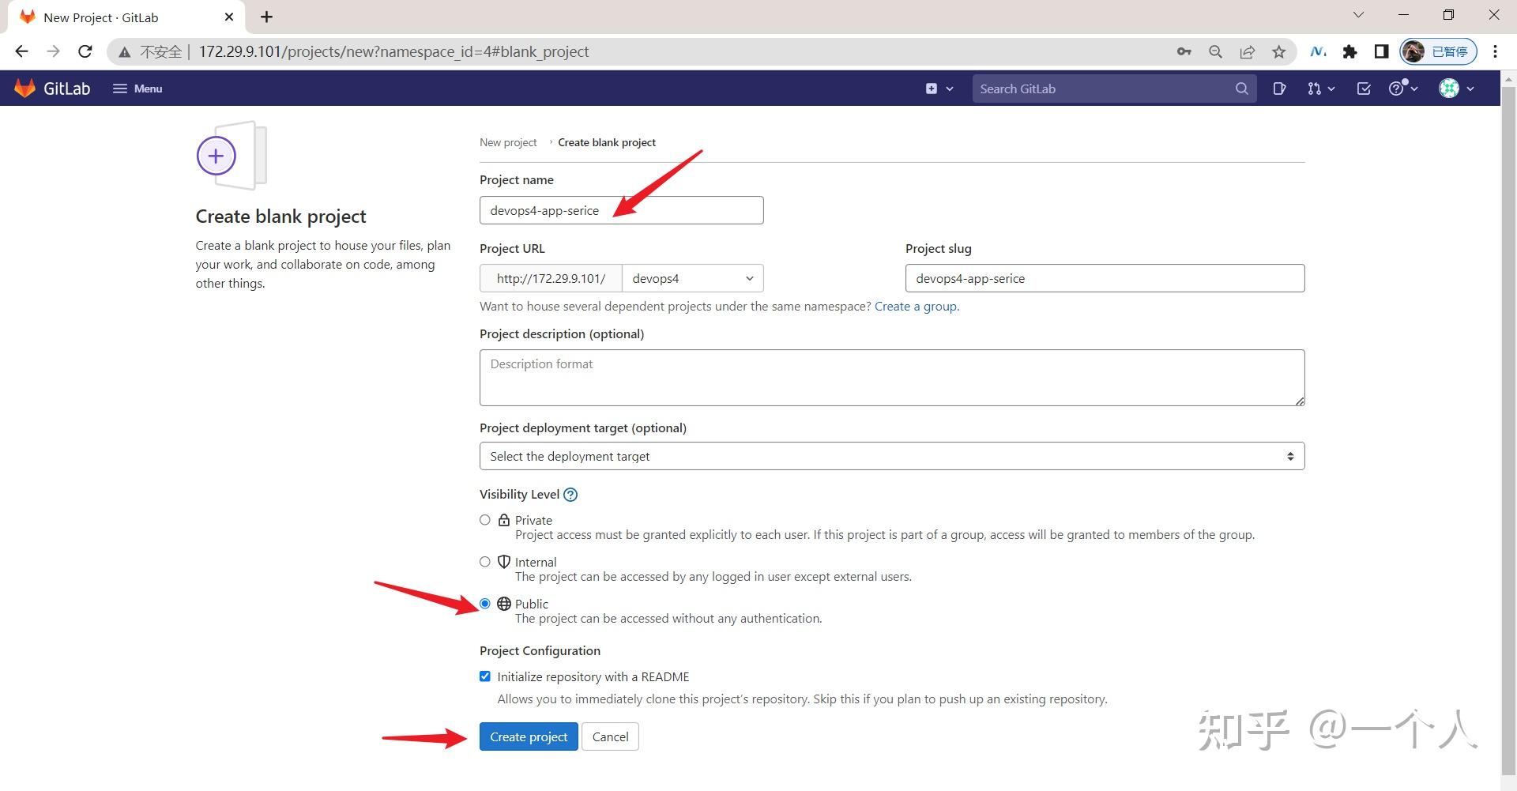This screenshot has height=791, width=1517.
Task: Open the browser profile button
Action: 1438,51
